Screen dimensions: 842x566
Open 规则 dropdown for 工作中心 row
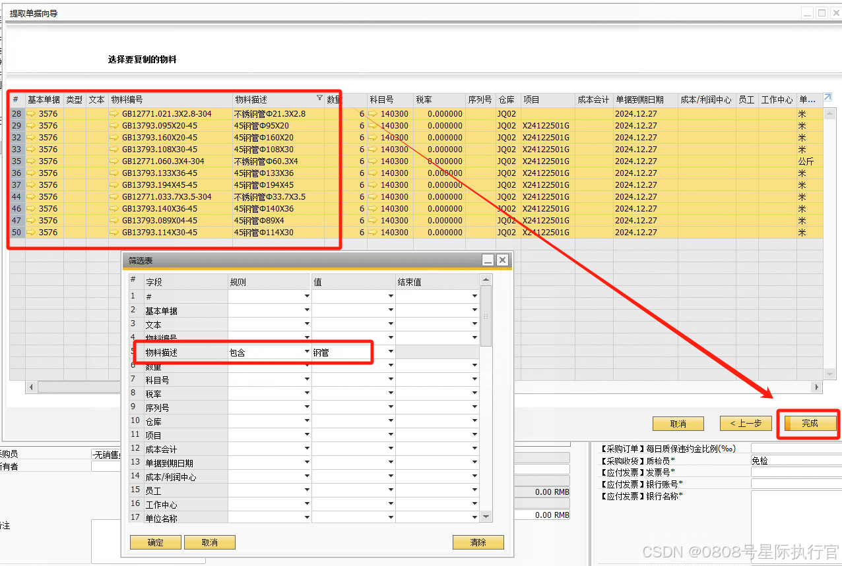click(x=307, y=504)
